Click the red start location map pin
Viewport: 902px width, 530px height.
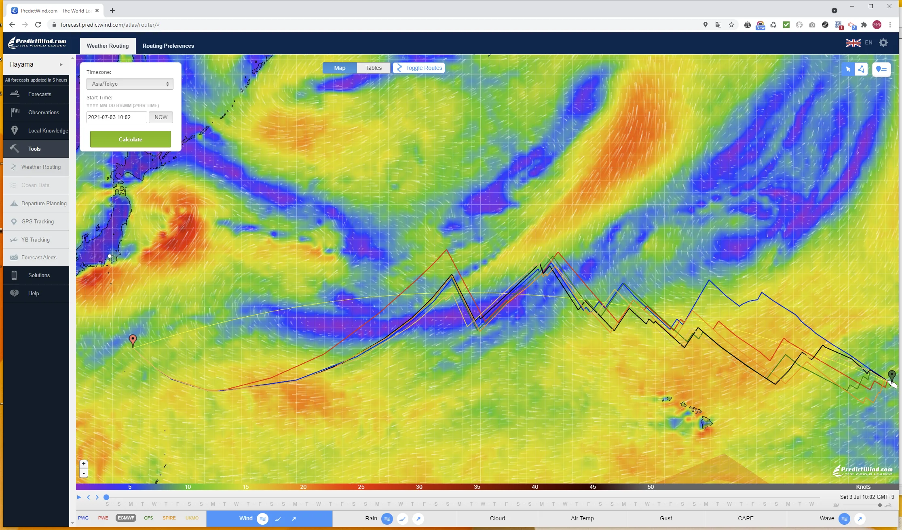pos(133,340)
